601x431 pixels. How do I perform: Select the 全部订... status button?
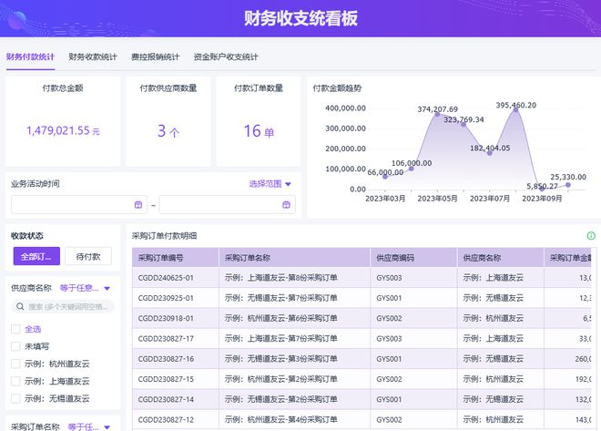point(36,256)
